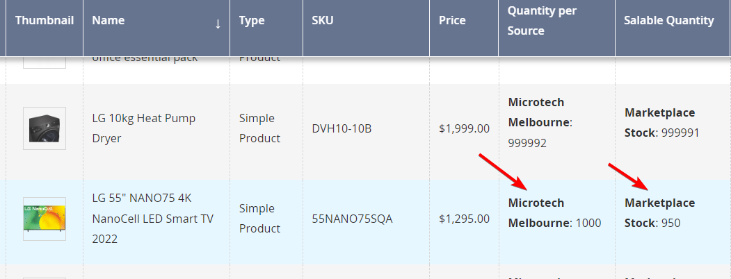731x279 pixels.
Task: Click the DVH10-10B SKU cell
Action: pyautogui.click(x=342, y=128)
